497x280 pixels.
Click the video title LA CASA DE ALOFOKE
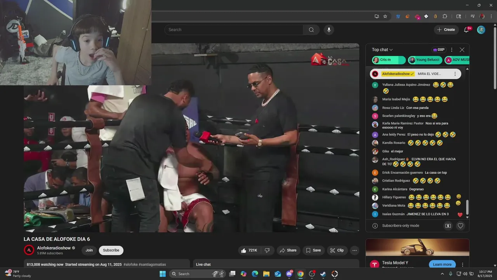(x=57, y=239)
